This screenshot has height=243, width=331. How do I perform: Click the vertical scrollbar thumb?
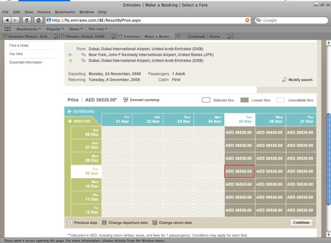tap(329, 159)
